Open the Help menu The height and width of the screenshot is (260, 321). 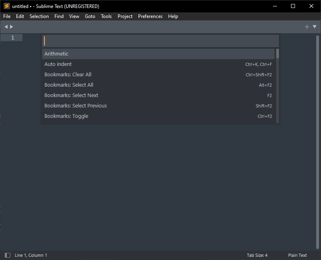point(173,16)
